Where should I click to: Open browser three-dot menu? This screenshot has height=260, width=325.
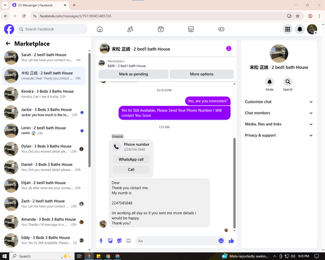click(319, 16)
